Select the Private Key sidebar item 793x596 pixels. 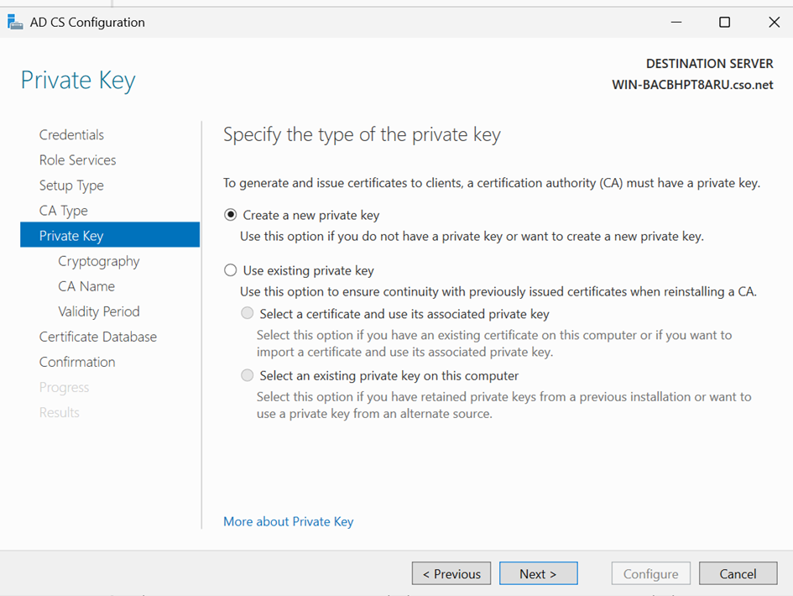point(71,236)
